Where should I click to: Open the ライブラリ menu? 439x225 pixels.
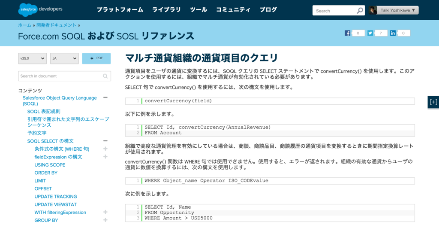167,10
